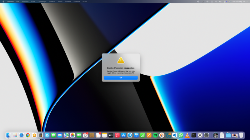Open the Chrome menu in menu bar
The height and width of the screenshot is (140, 250).
[10, 2]
